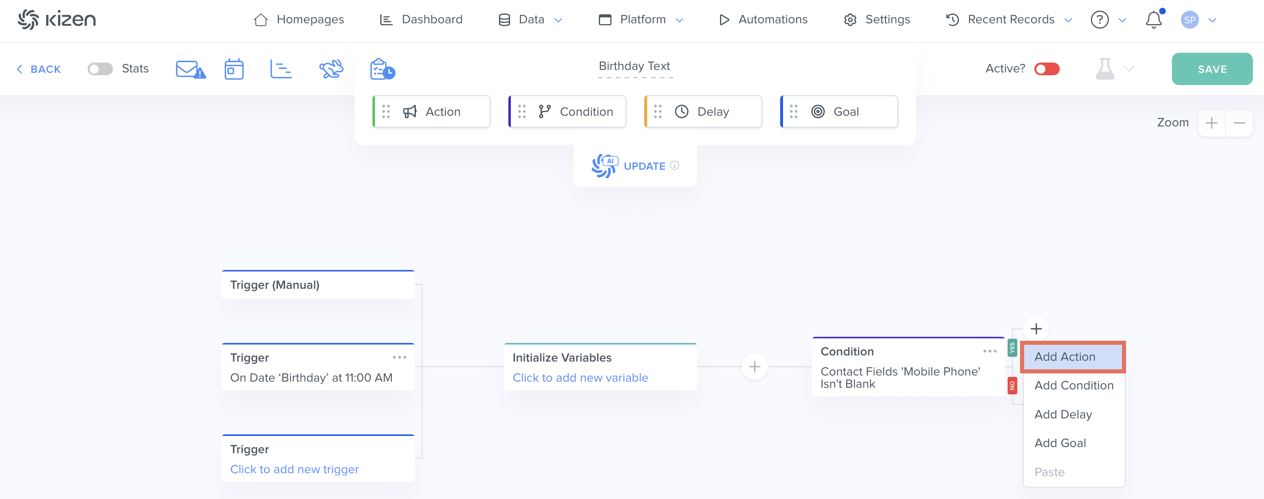1264x499 pixels.
Task: Open the clipboard clock history icon
Action: pyautogui.click(x=382, y=69)
